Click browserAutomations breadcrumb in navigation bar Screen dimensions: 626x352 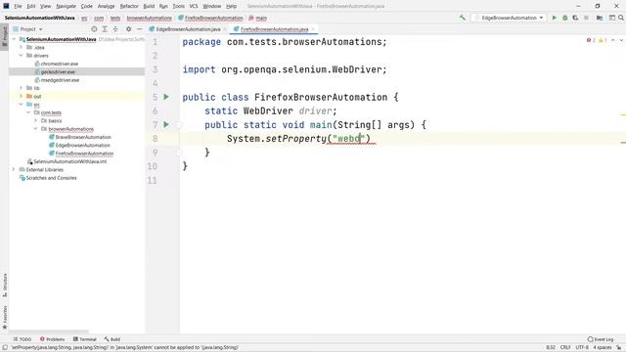[150, 18]
